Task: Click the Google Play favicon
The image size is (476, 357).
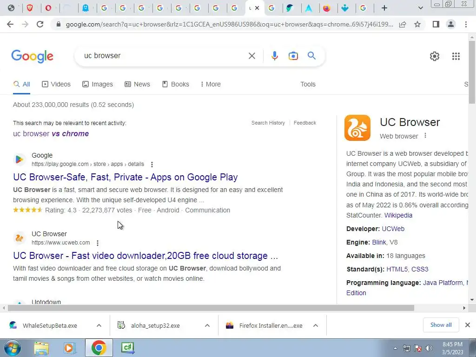Action: pos(19,159)
